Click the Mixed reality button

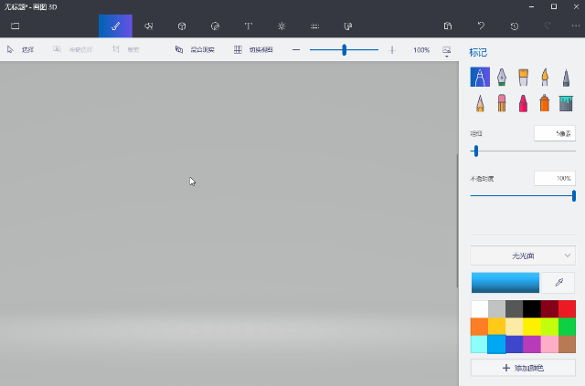(195, 49)
